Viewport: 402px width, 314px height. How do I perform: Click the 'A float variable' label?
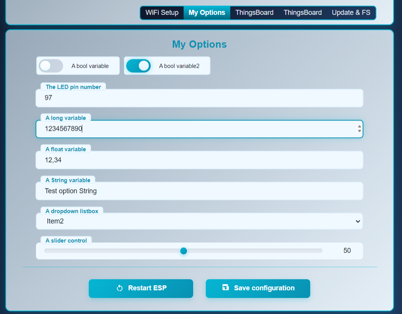66,149
